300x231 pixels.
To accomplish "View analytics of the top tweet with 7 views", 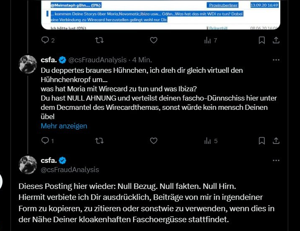I will click(x=207, y=40).
